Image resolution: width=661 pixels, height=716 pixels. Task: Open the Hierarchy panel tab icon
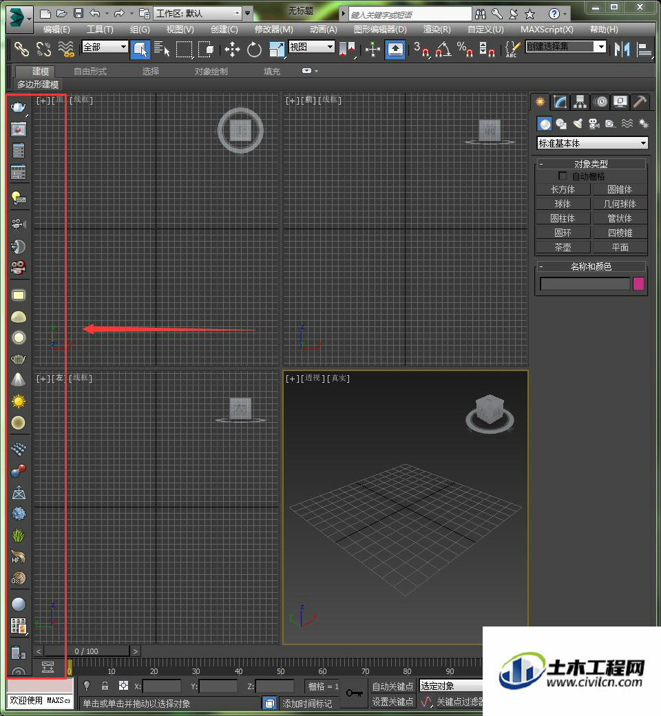coord(580,101)
